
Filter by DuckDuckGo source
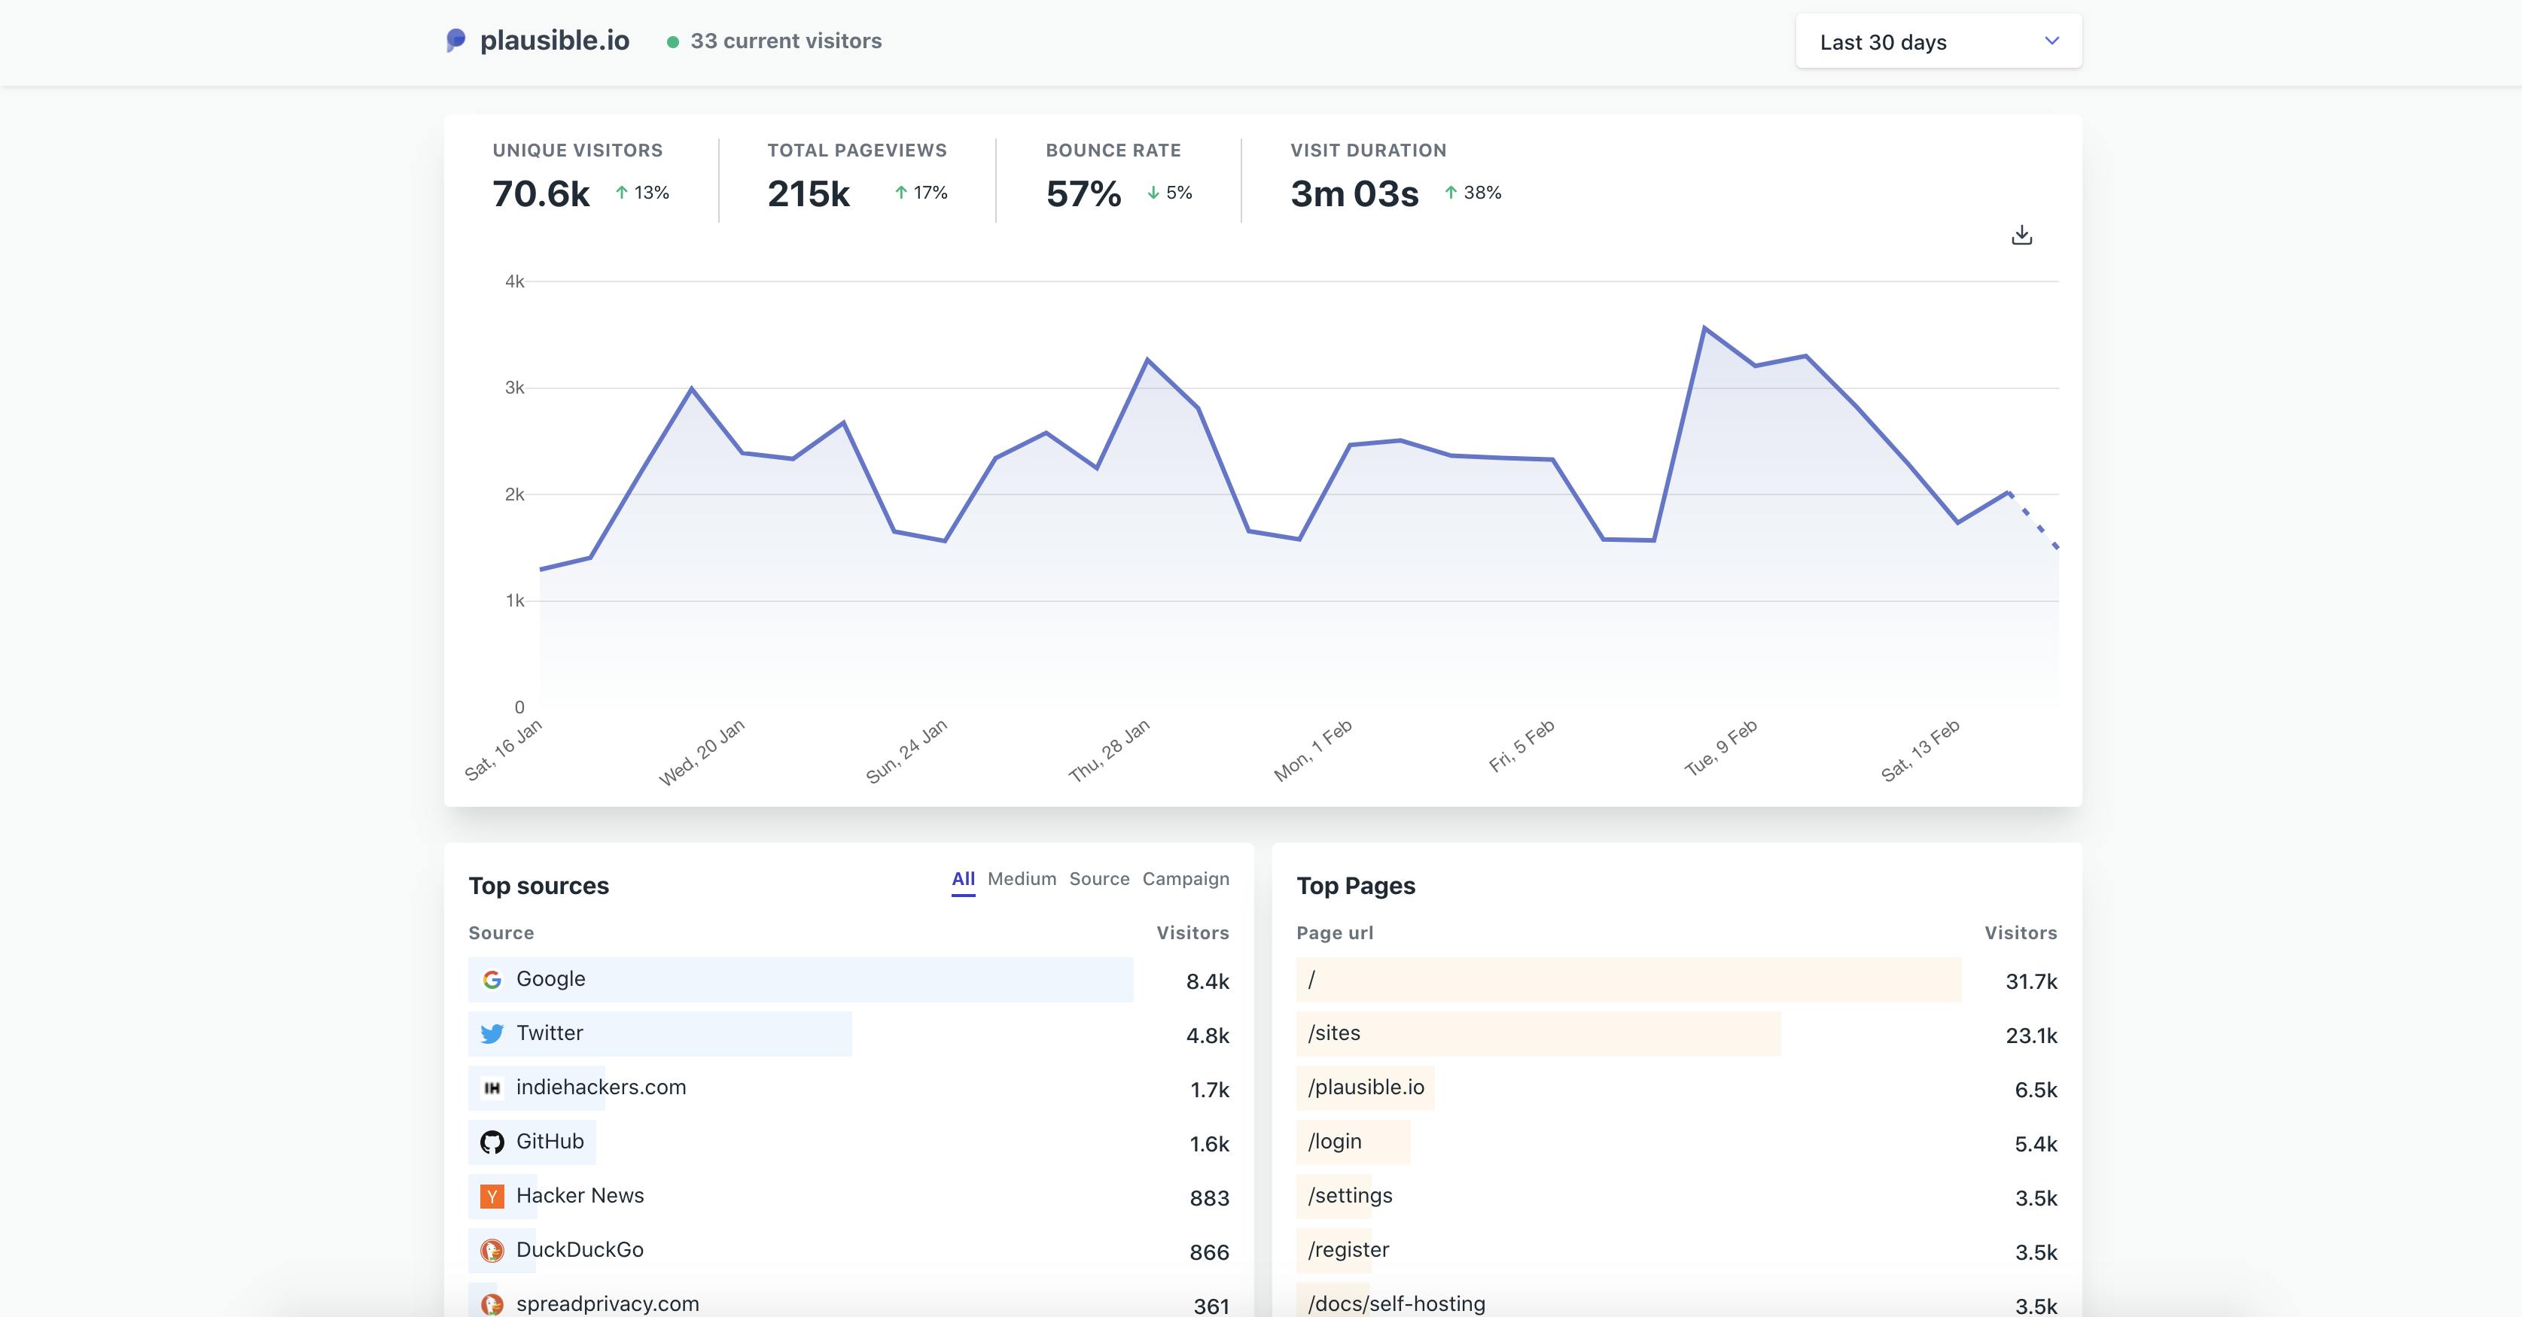580,1249
